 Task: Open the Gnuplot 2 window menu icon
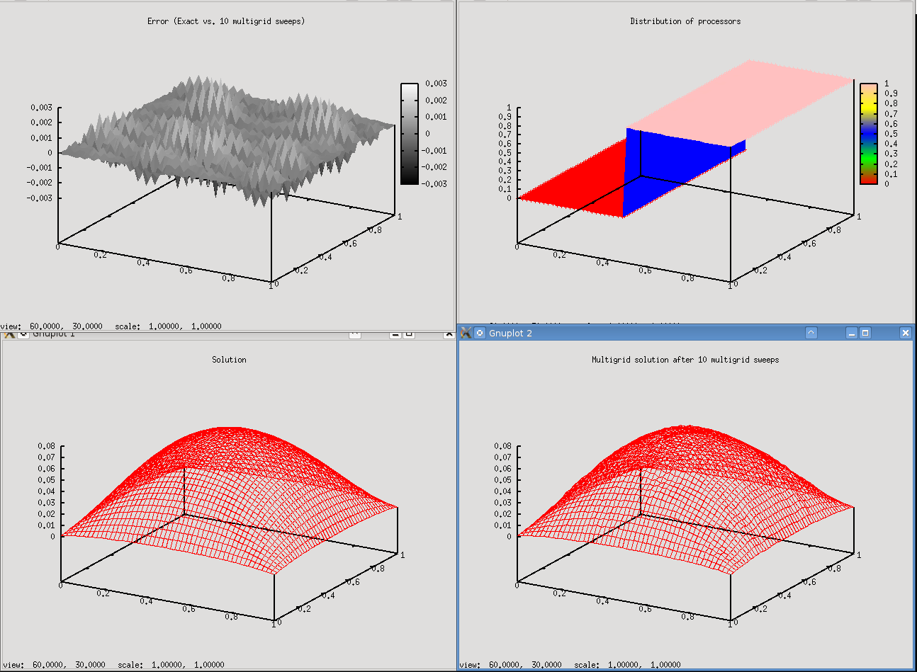(x=466, y=333)
